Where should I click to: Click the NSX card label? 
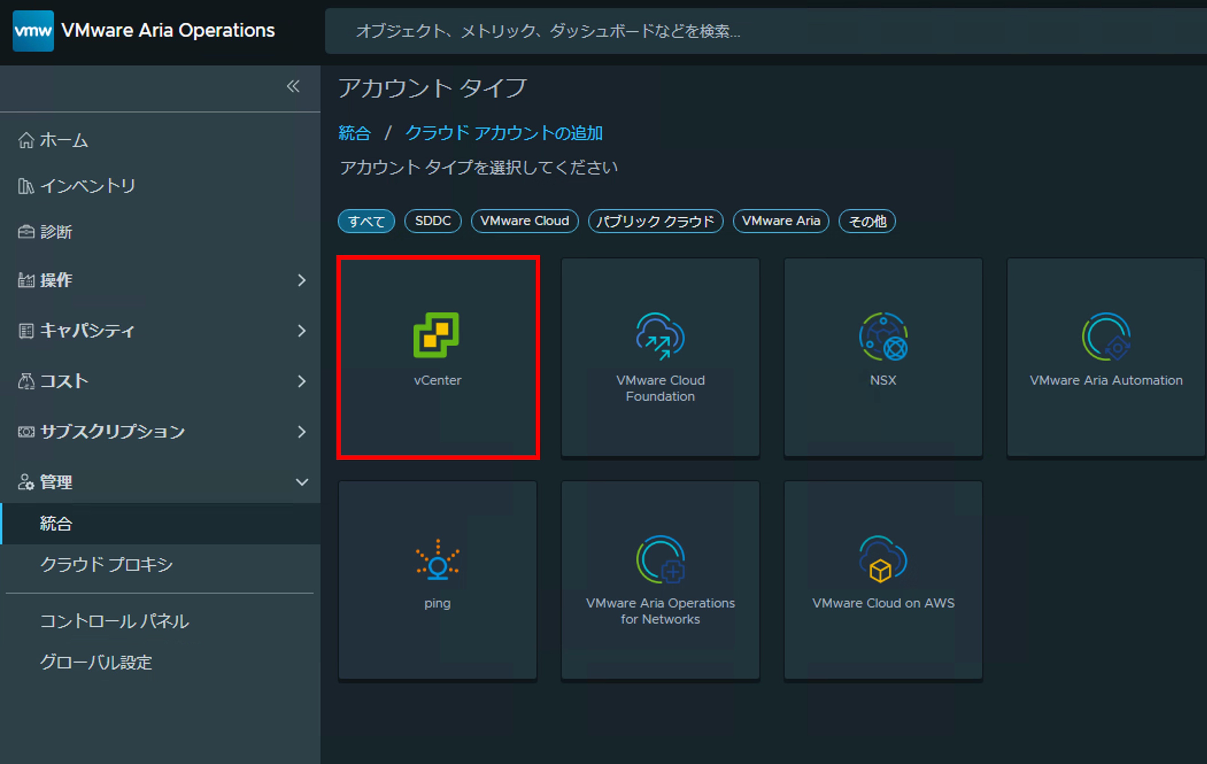pyautogui.click(x=883, y=380)
